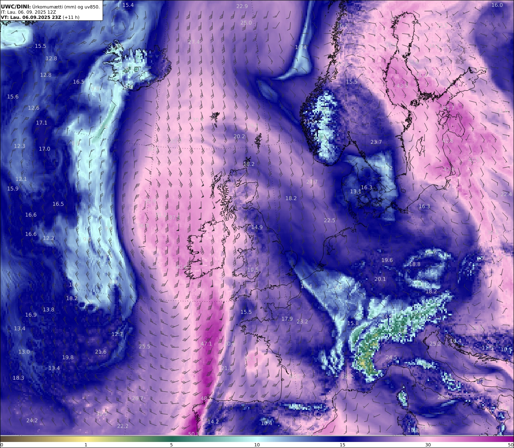Click the '25.5' value label
This screenshot has height=448, width=514.
click(145, 346)
